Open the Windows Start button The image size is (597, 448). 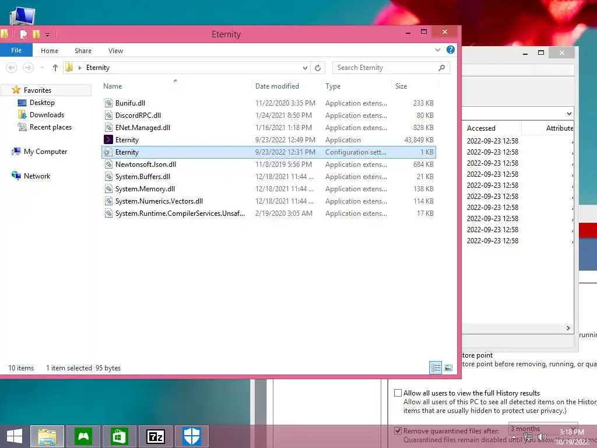click(x=15, y=436)
